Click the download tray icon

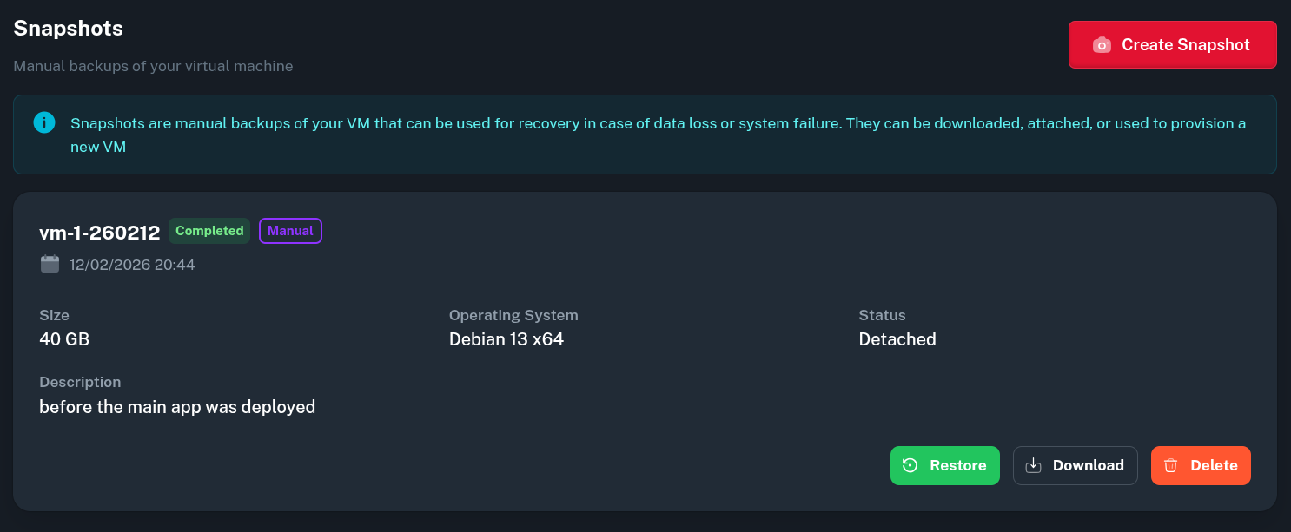coord(1033,465)
